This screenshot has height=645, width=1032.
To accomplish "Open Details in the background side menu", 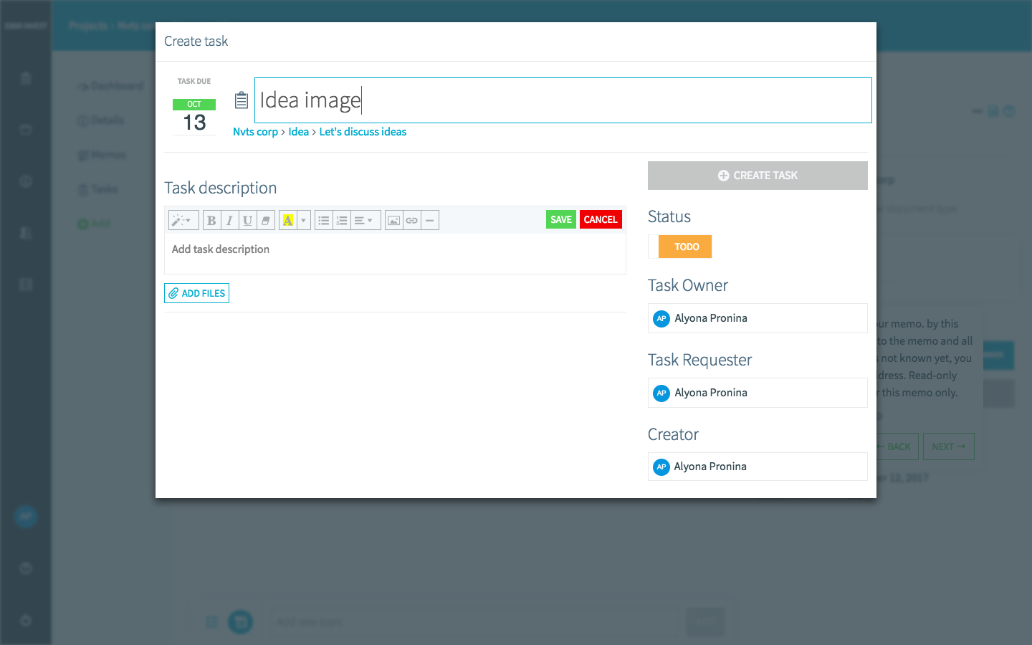I will [x=101, y=120].
